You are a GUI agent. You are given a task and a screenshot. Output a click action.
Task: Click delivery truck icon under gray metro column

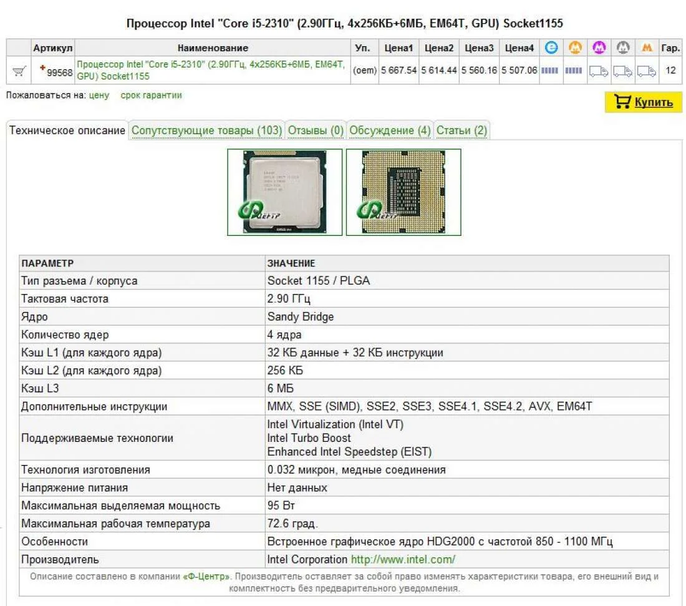pyautogui.click(x=622, y=71)
